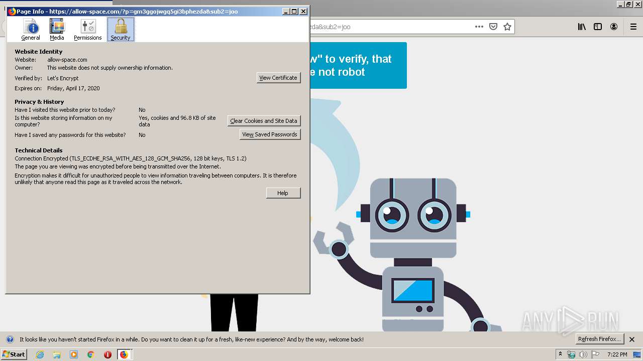Open Windows Media Player from taskbar
This screenshot has width=643, height=361.
[x=74, y=354]
